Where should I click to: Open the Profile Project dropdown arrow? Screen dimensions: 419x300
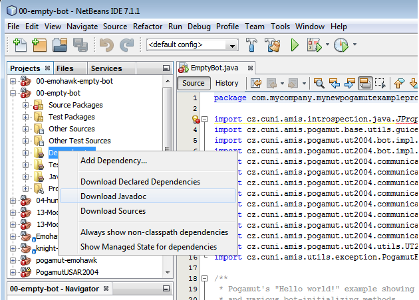(354, 44)
